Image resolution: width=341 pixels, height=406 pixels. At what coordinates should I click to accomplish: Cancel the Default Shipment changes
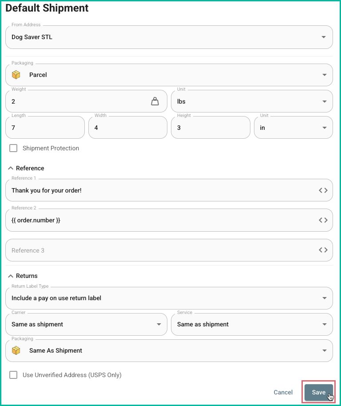pos(283,392)
